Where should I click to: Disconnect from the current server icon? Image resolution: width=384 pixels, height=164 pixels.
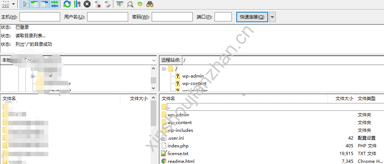point(97,4)
